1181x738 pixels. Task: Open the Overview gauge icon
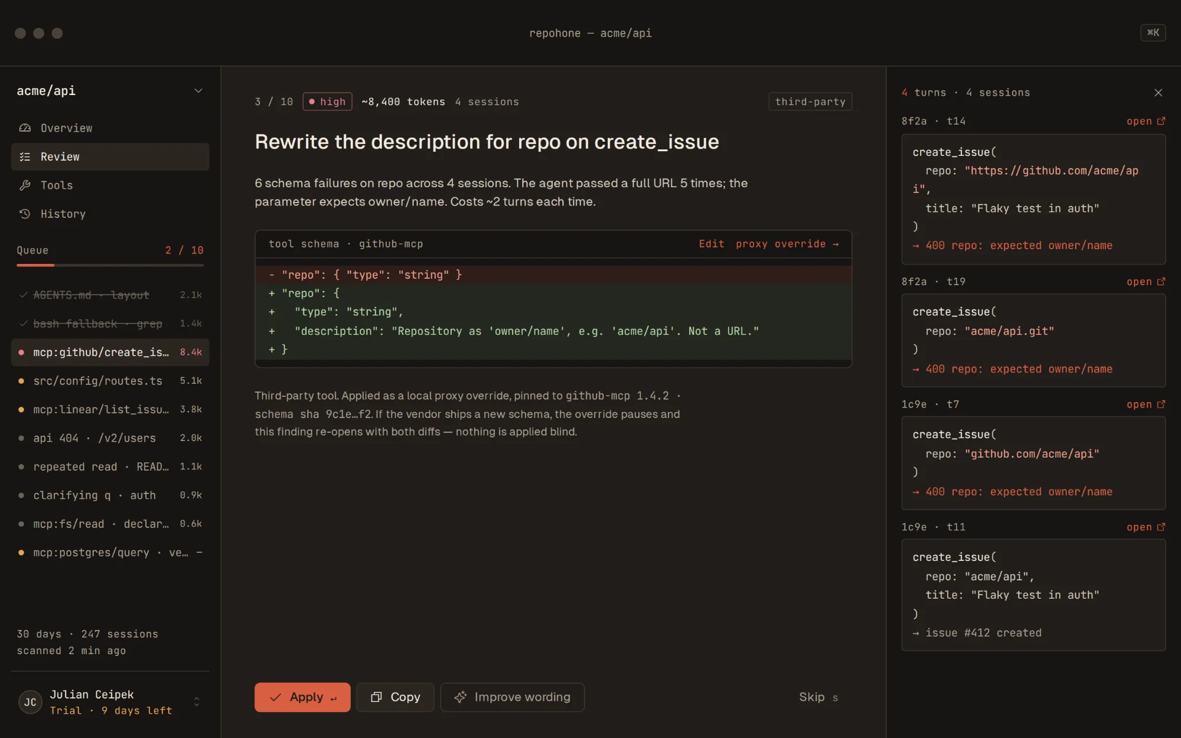point(25,128)
